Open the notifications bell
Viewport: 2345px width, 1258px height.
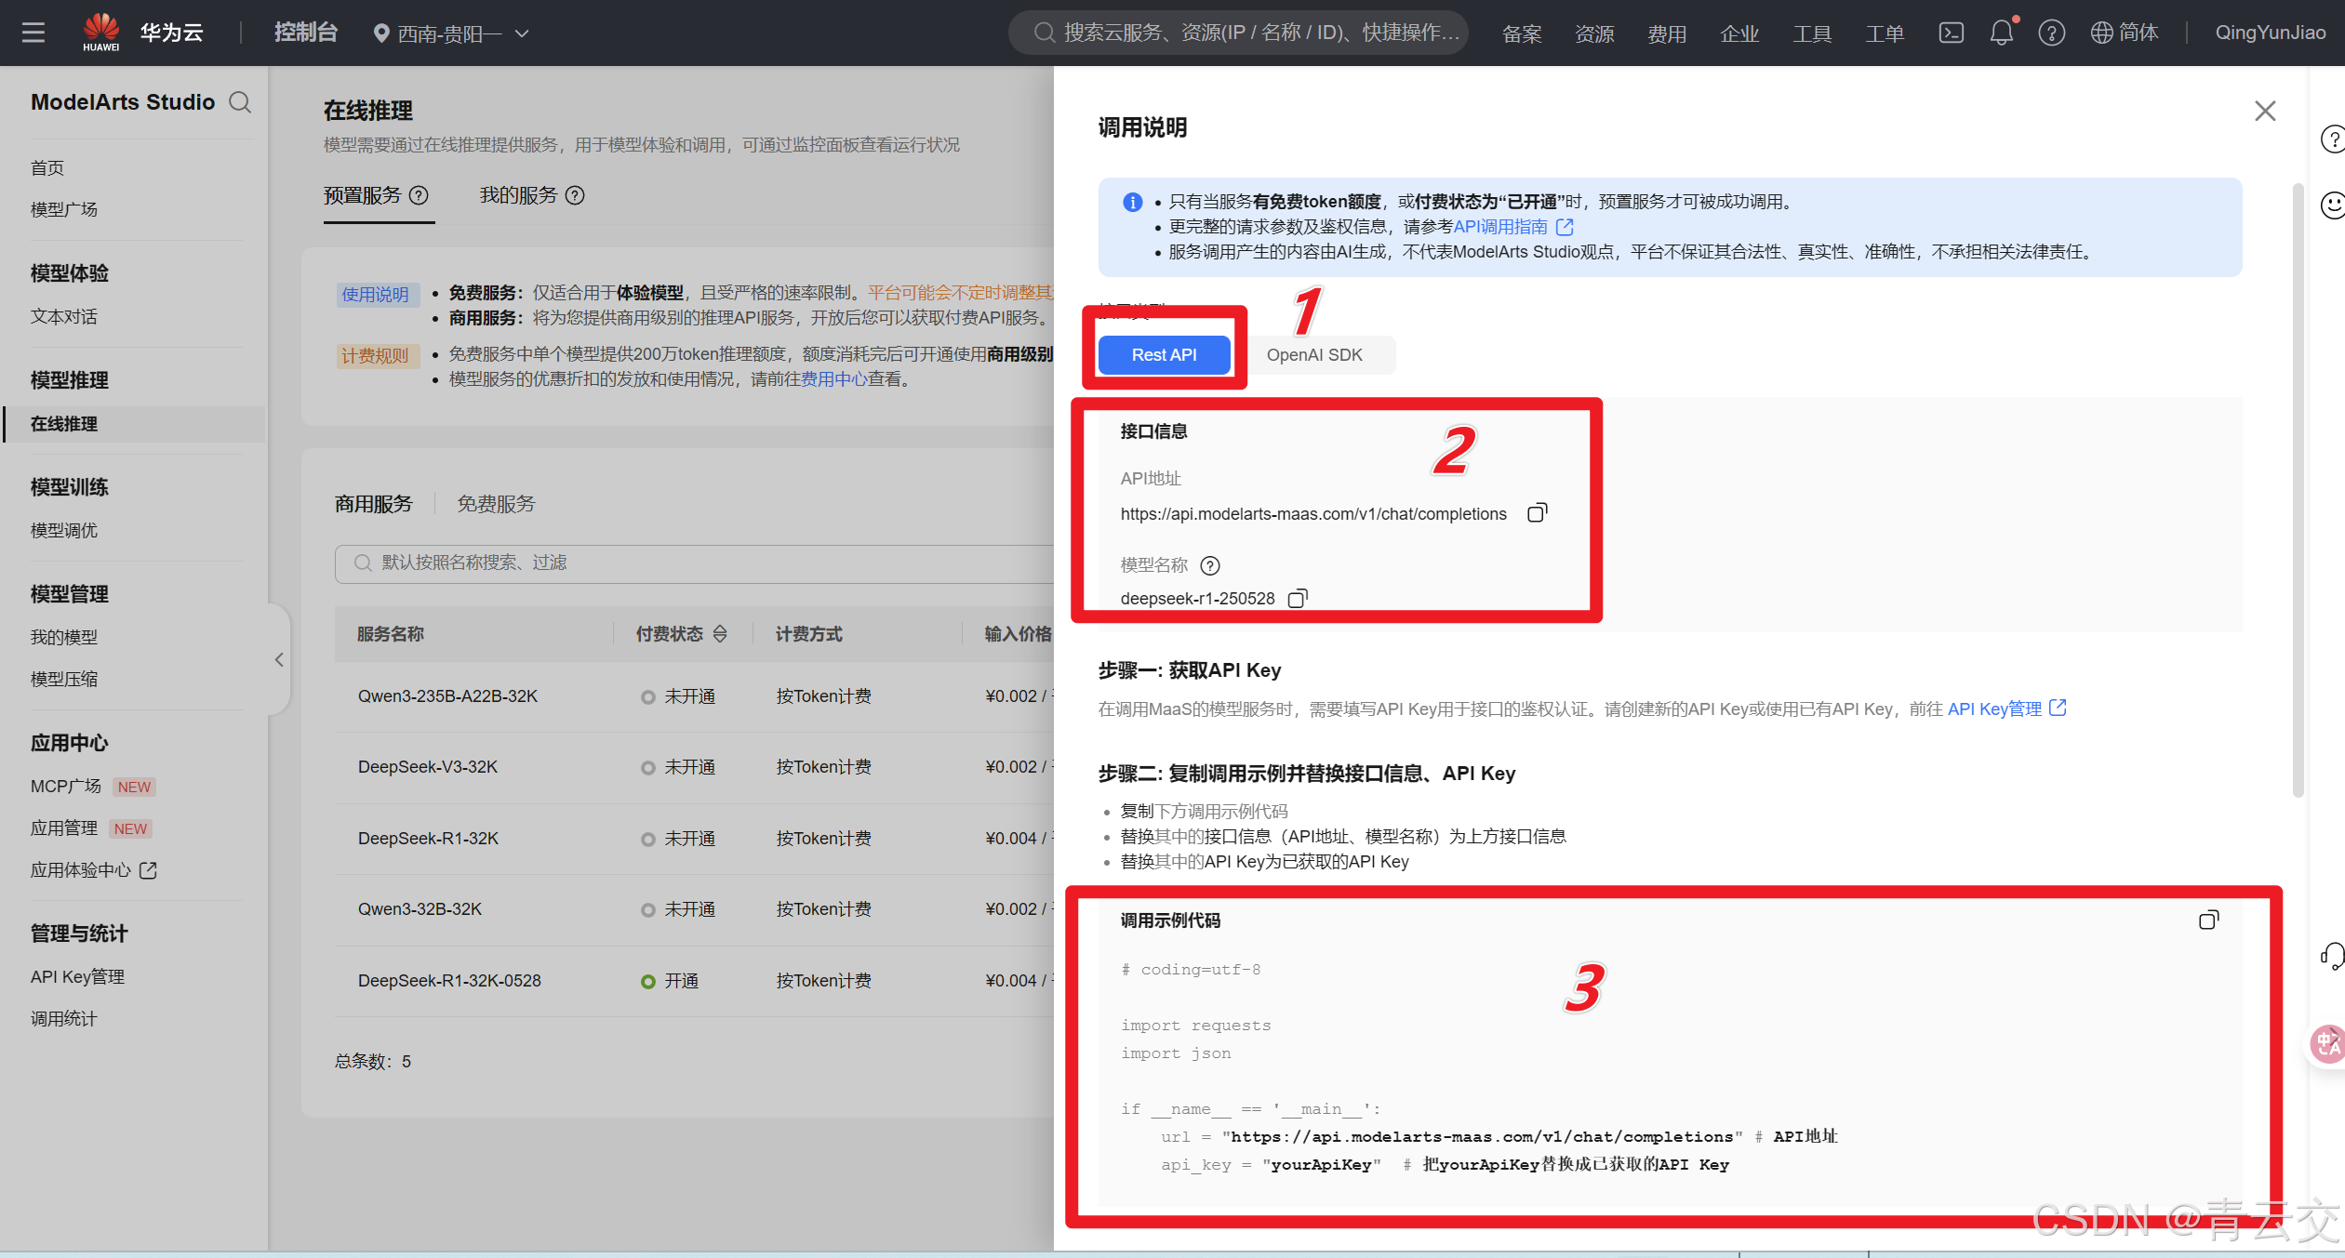[x=2002, y=33]
